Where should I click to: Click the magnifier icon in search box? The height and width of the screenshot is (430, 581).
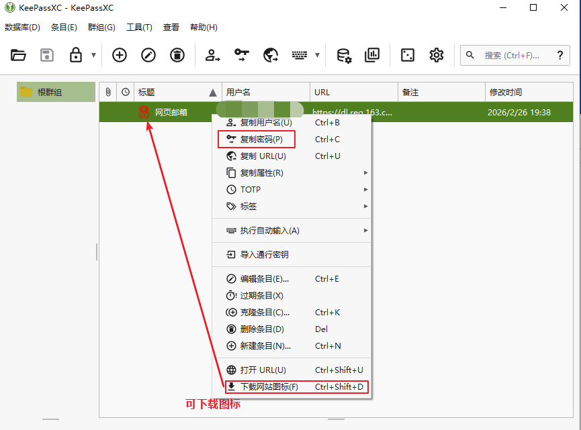470,55
